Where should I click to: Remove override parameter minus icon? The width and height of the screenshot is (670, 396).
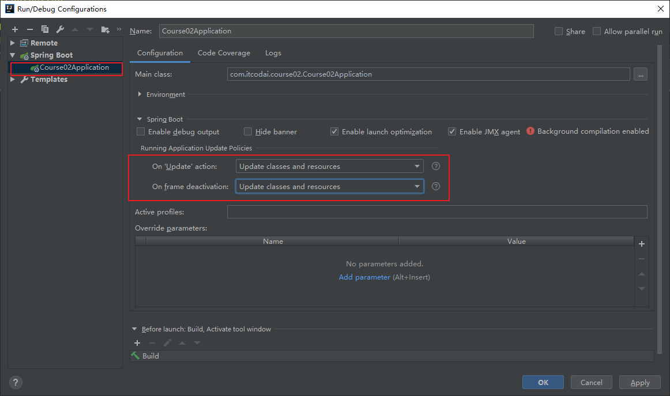click(642, 259)
